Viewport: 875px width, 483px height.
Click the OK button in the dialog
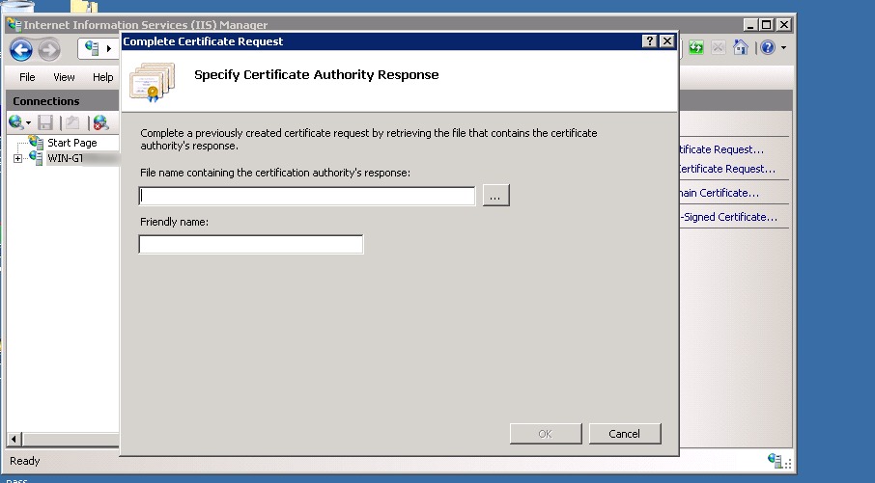click(546, 434)
